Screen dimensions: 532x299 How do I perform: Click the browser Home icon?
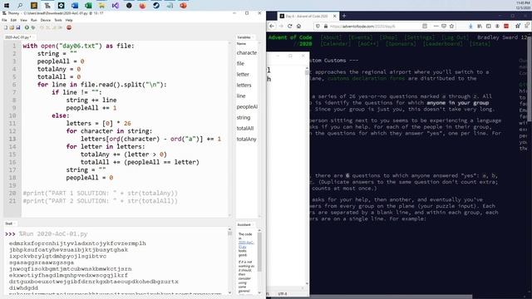pyautogui.click(x=298, y=26)
